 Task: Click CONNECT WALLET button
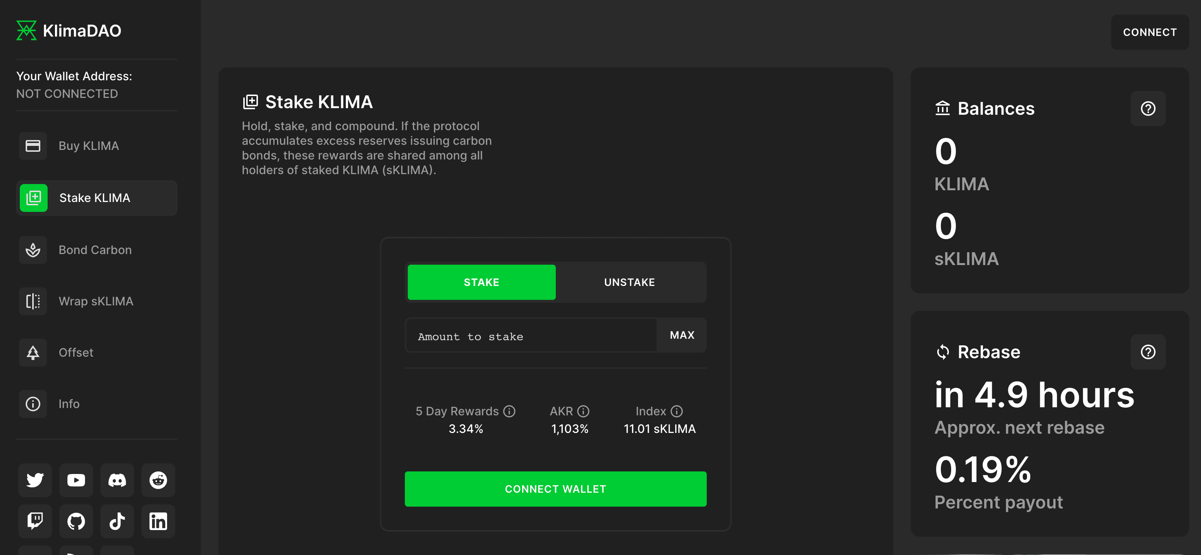(555, 488)
